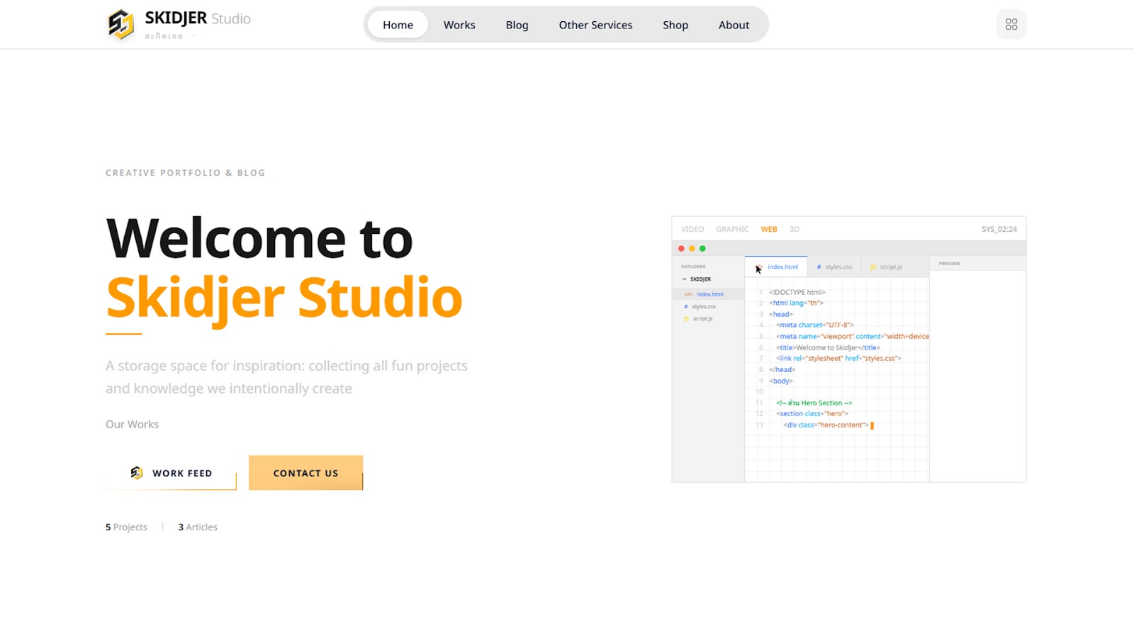The width and height of the screenshot is (1134, 638).
Task: Click the EXPLORER panel label
Action: (693, 267)
